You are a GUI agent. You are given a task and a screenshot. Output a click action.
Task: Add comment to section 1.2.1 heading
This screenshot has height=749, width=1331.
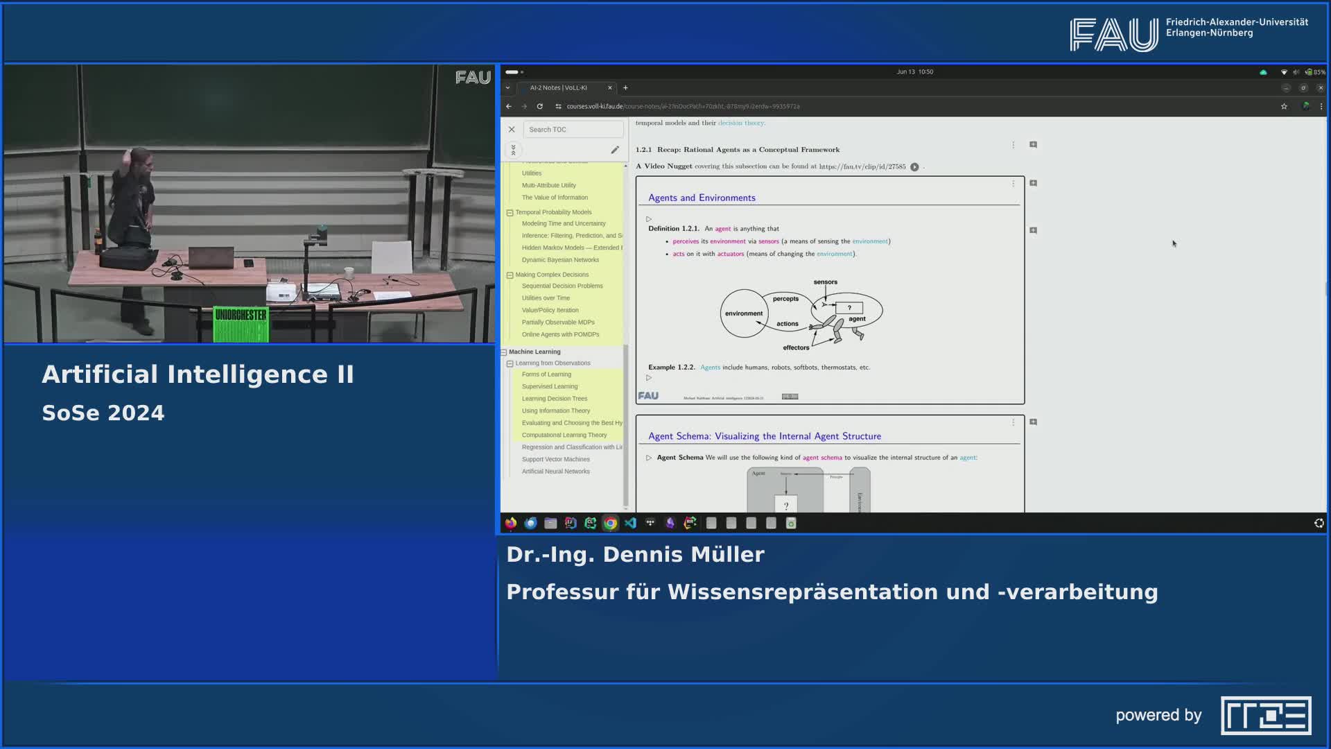click(1033, 145)
